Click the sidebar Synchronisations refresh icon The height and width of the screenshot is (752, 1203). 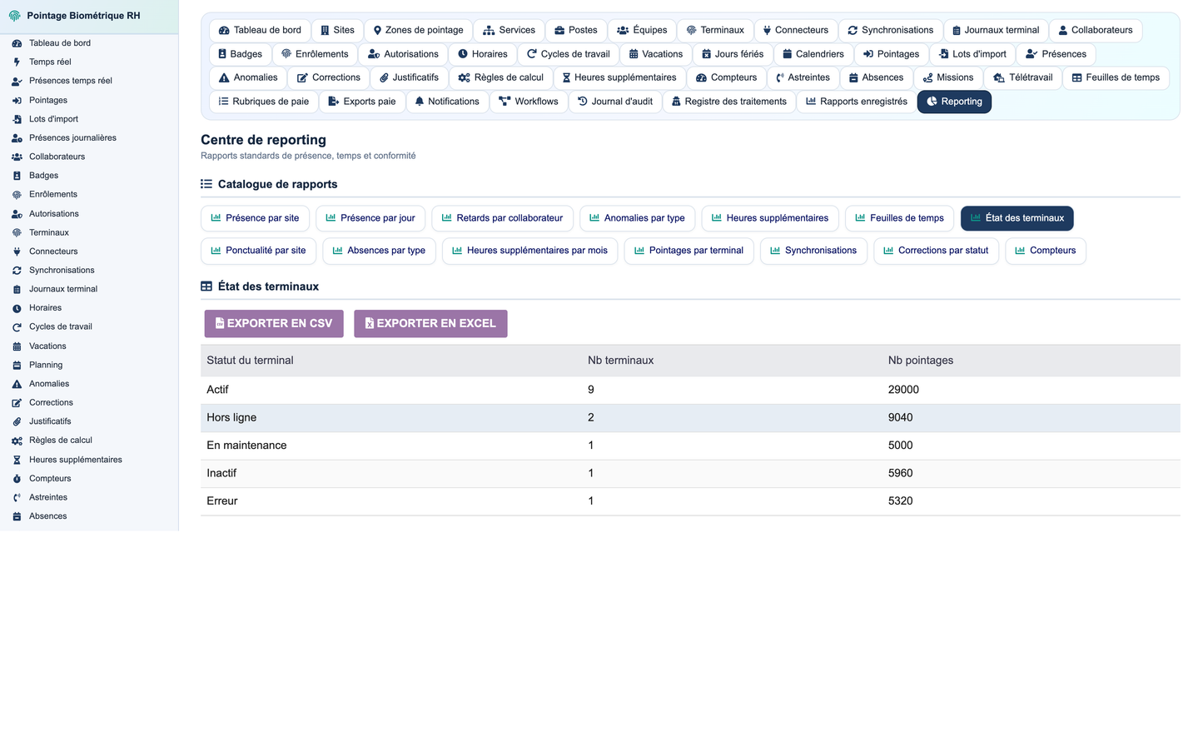(17, 271)
